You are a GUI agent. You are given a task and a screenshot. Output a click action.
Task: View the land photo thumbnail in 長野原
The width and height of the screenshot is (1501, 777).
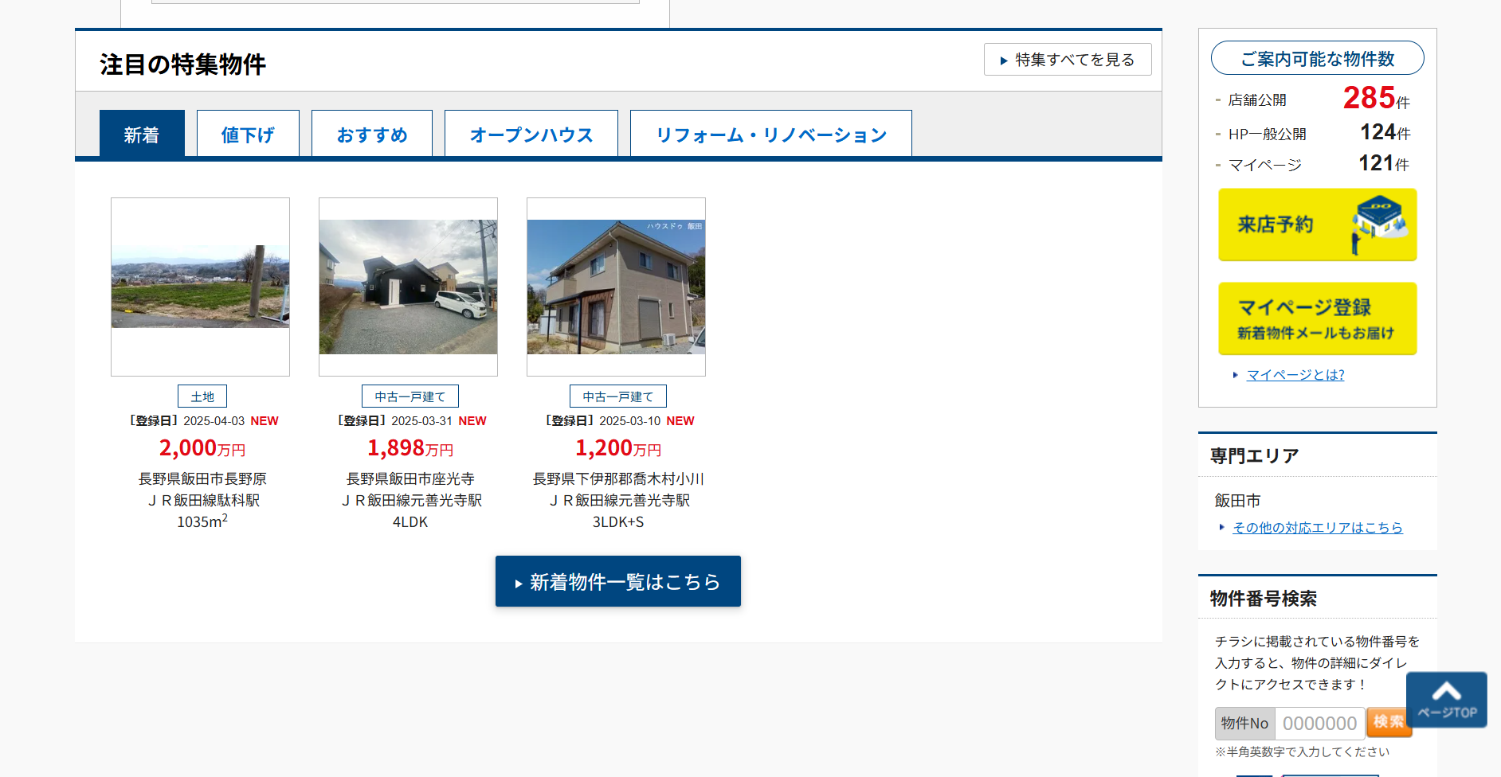(x=200, y=287)
